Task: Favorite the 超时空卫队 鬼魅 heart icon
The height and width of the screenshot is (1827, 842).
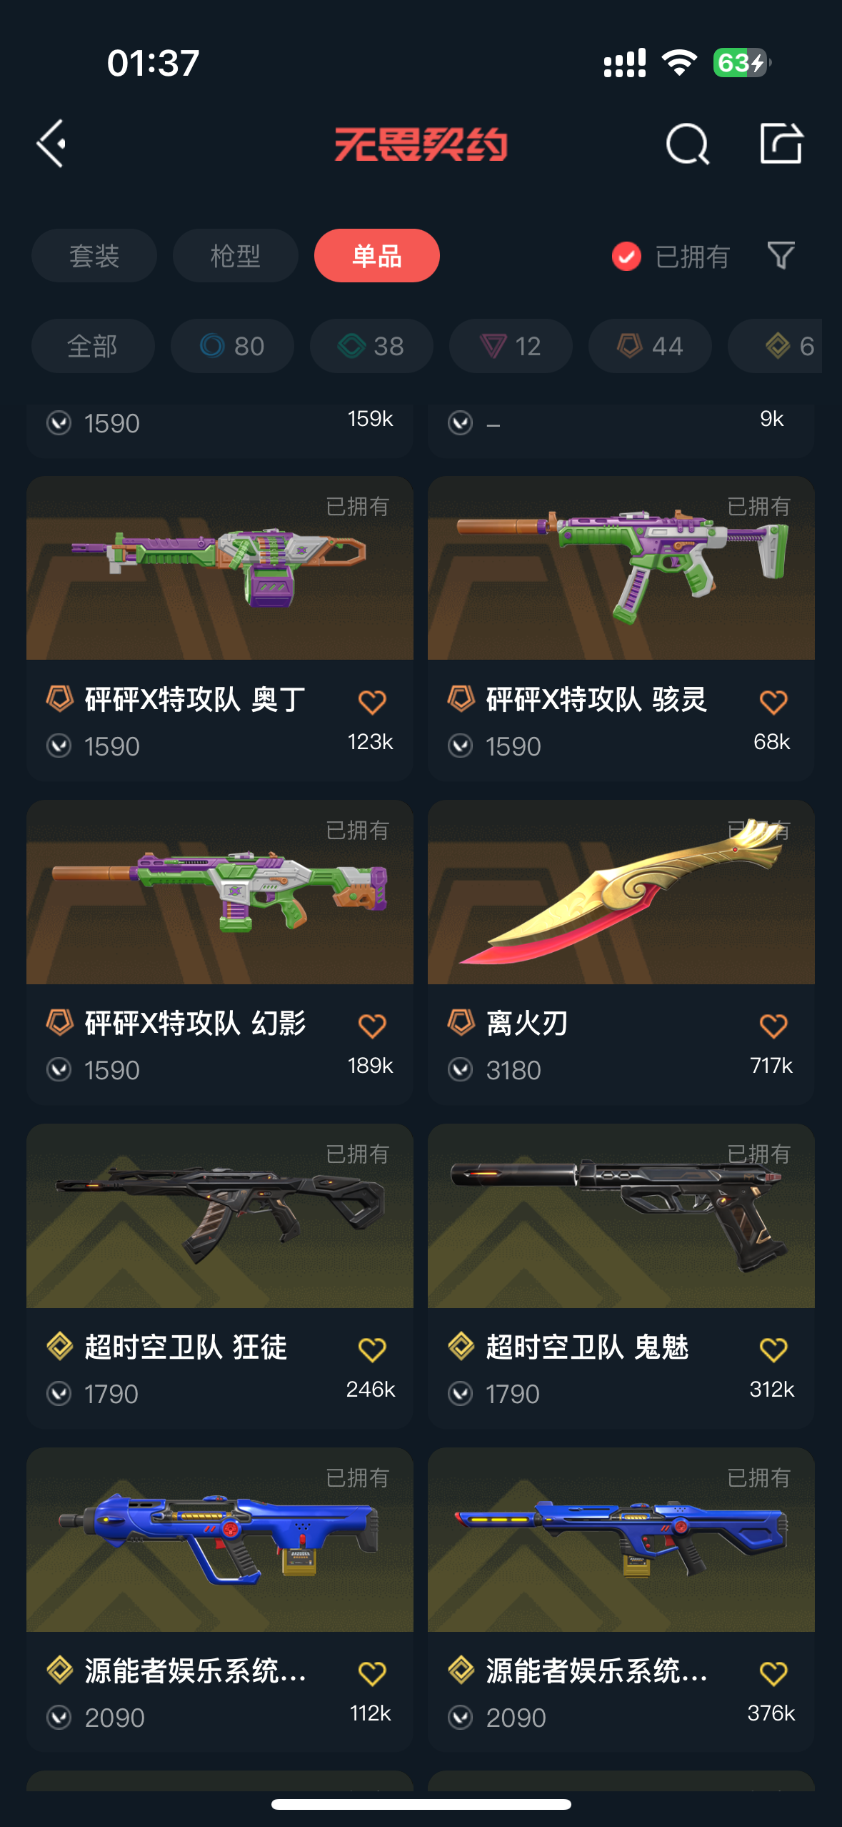Action: point(773,1350)
